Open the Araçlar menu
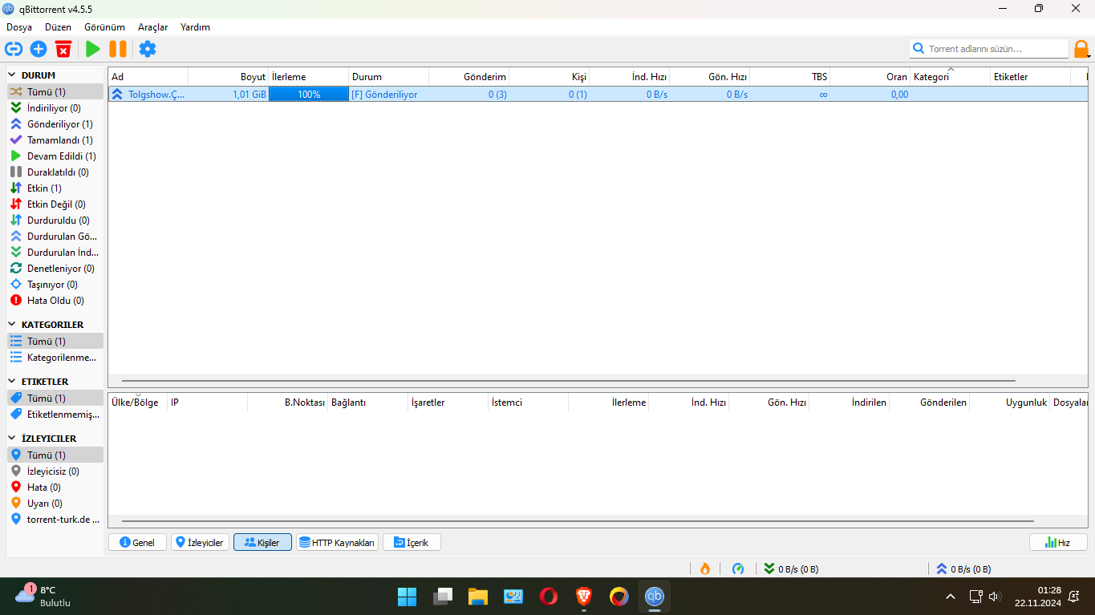Image resolution: width=1095 pixels, height=615 pixels. pos(152,27)
